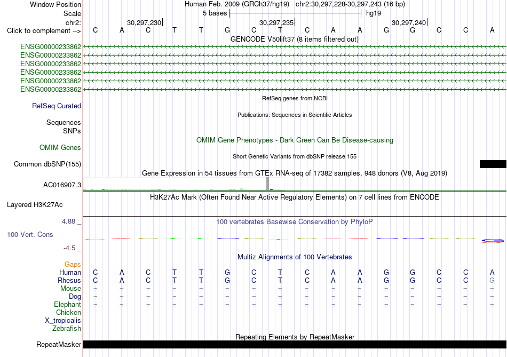Click the hg19 label beside the scale bar

(374, 13)
